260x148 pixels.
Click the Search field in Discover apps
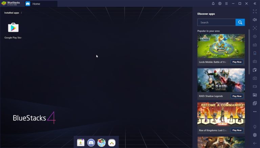pyautogui.click(x=216, y=22)
